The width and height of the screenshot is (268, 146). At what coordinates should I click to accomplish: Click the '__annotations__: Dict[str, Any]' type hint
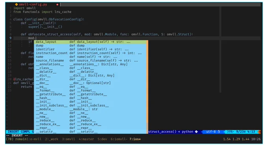(99, 65)
